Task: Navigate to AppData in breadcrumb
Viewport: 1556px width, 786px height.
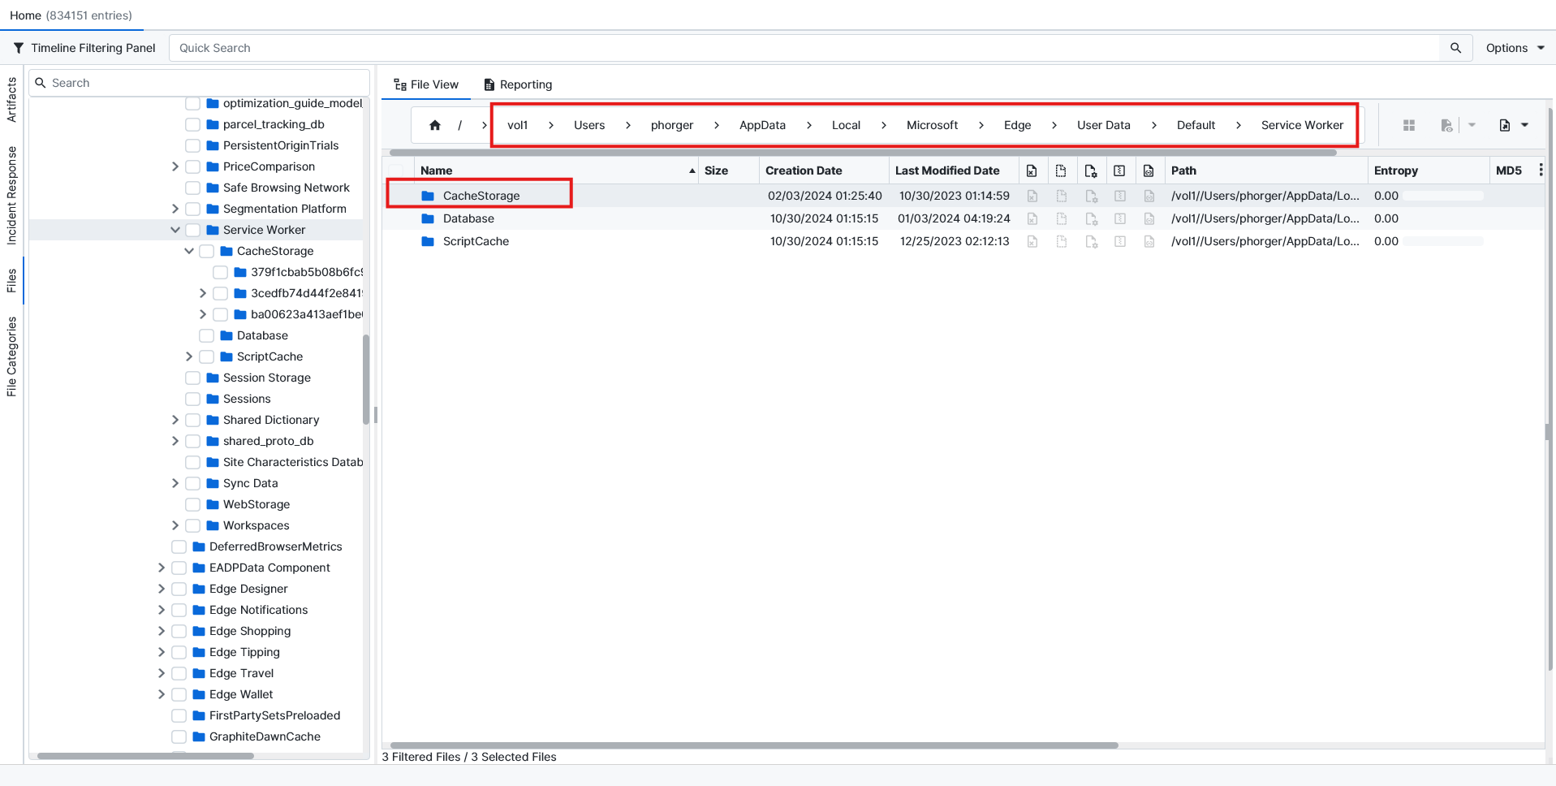Action: click(762, 125)
